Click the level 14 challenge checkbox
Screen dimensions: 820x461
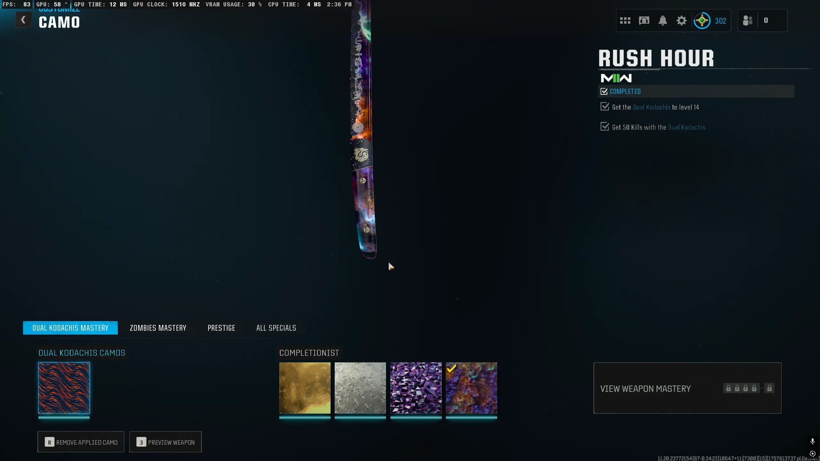(x=604, y=107)
